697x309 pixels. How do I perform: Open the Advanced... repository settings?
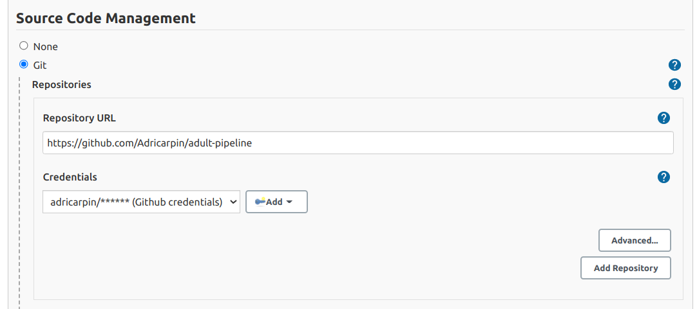[635, 240]
